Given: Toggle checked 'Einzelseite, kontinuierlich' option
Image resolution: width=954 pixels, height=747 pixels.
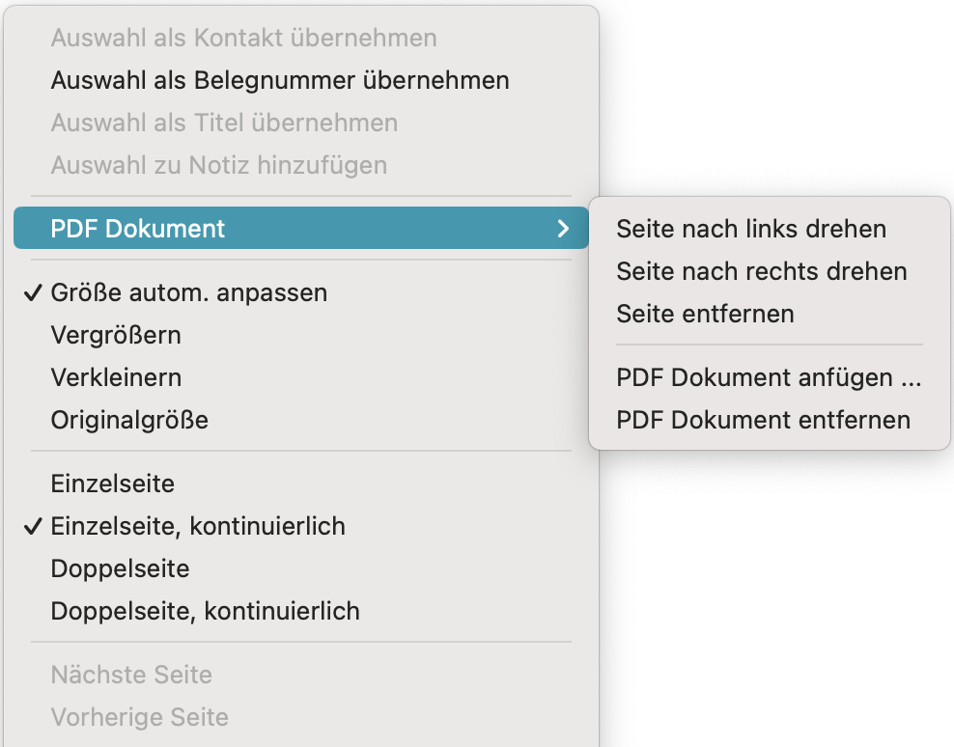Looking at the screenshot, I should [x=198, y=526].
